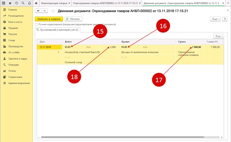The height and width of the screenshot is (142, 231).
Task: Click the Обновить button
Action: pos(73,19)
